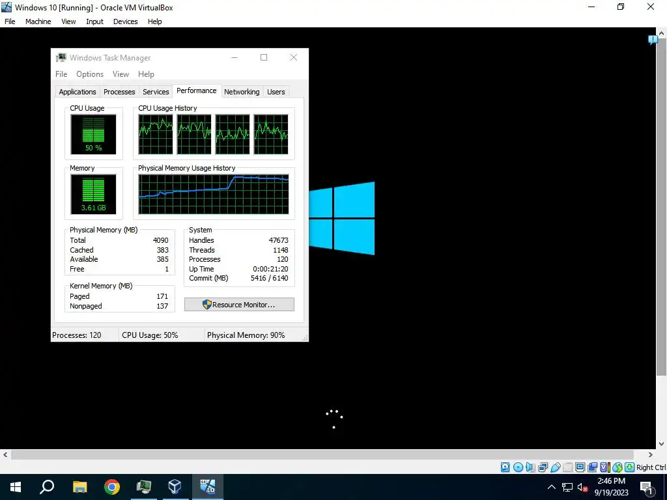Click the display settings icon in VirtualBox status bar

pos(580,467)
